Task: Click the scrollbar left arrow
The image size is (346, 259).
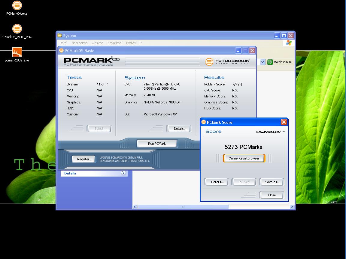Action: tap(135, 207)
